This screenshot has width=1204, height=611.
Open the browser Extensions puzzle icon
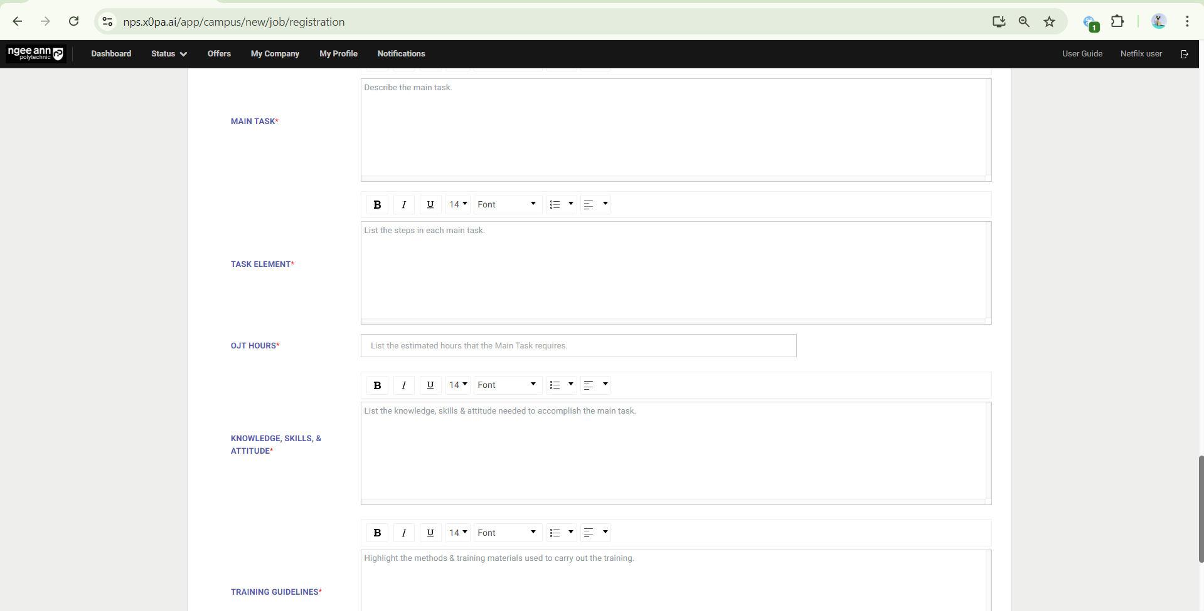click(1117, 22)
